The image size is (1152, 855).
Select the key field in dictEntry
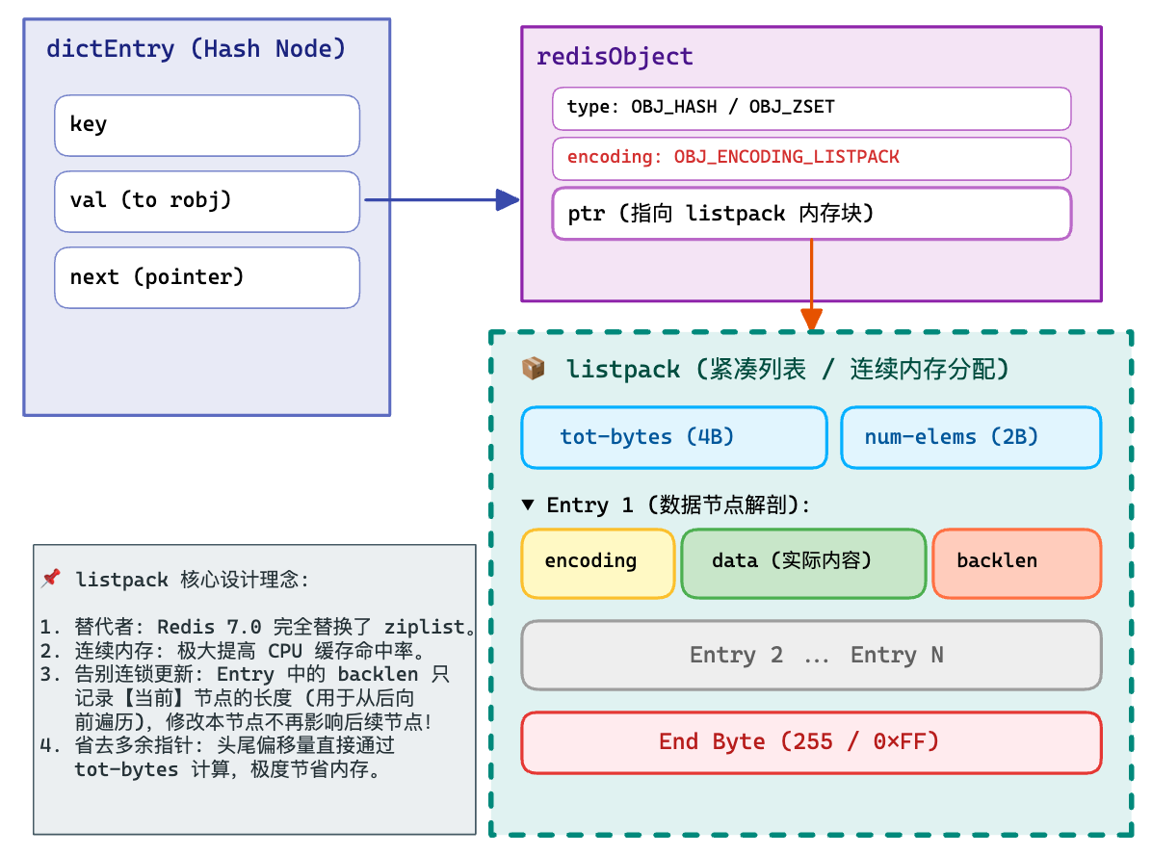(206, 125)
